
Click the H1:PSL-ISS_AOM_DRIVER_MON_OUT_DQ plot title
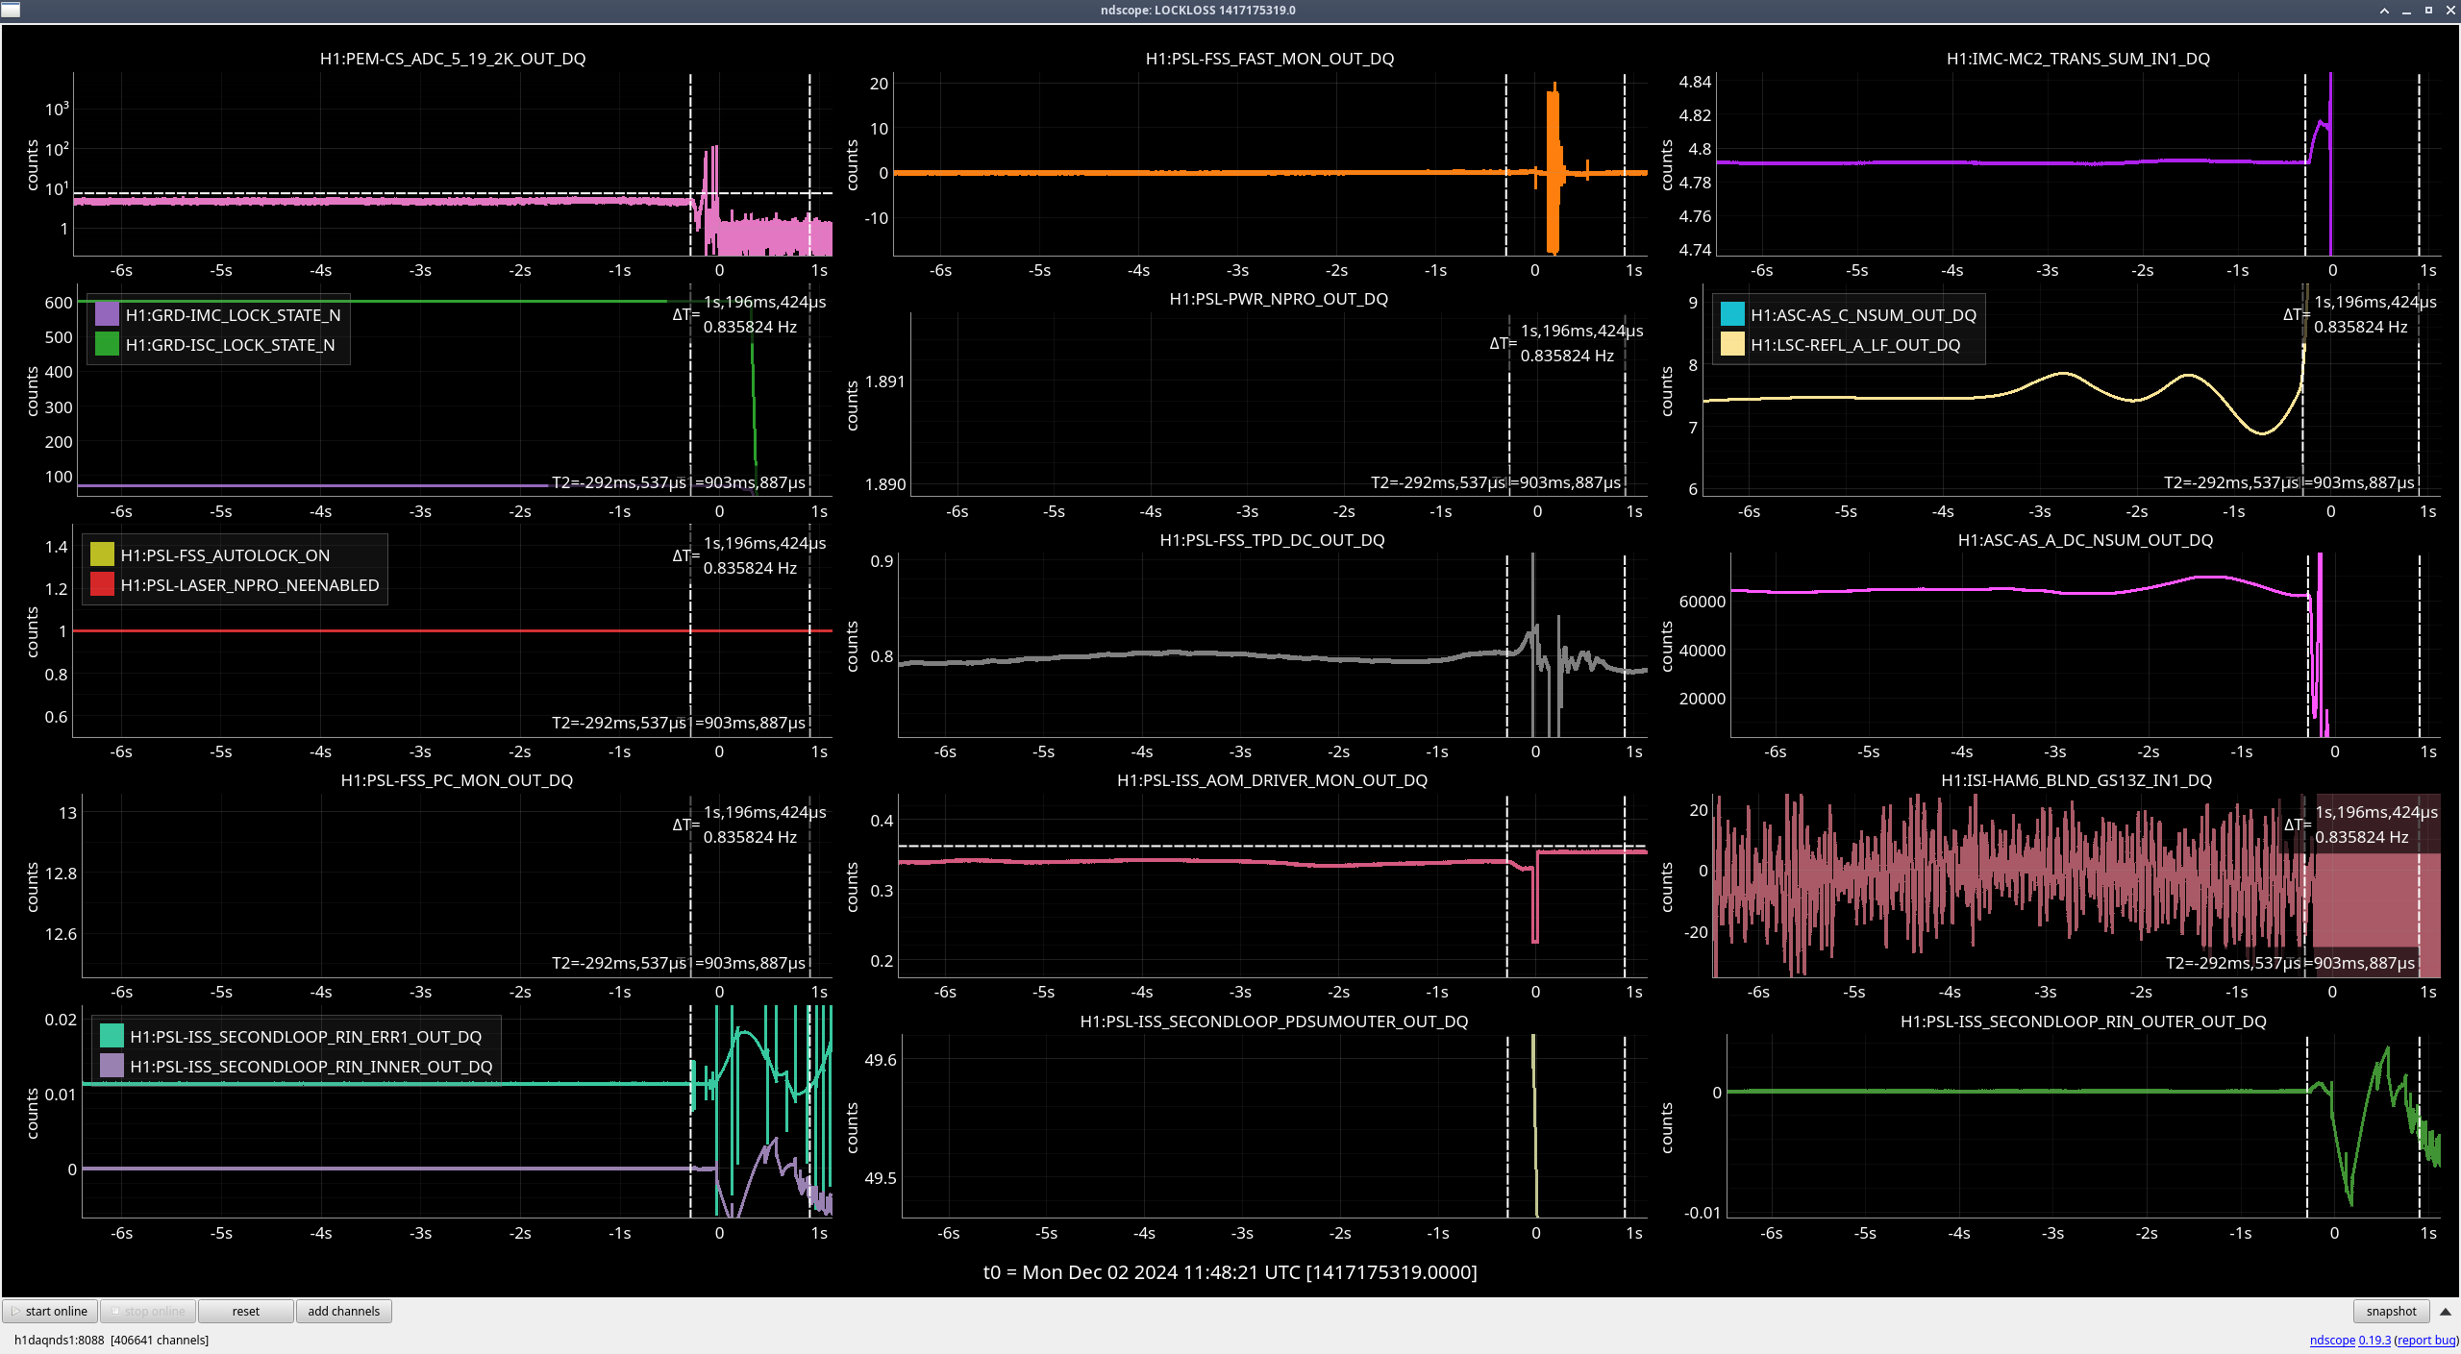(x=1272, y=780)
